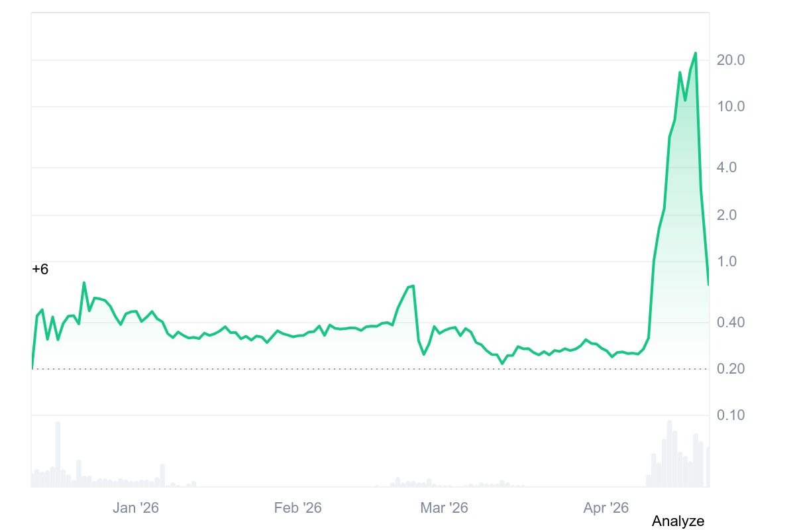
Task: Select the Feb '26 date label
Action: click(297, 508)
